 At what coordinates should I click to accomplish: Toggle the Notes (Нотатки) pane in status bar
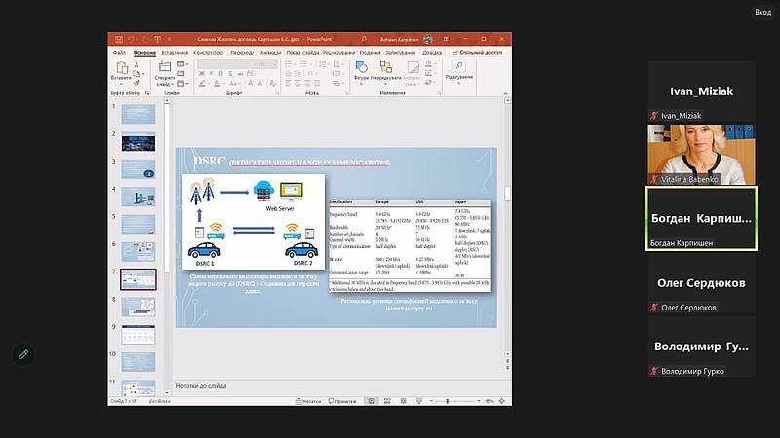coord(310,400)
